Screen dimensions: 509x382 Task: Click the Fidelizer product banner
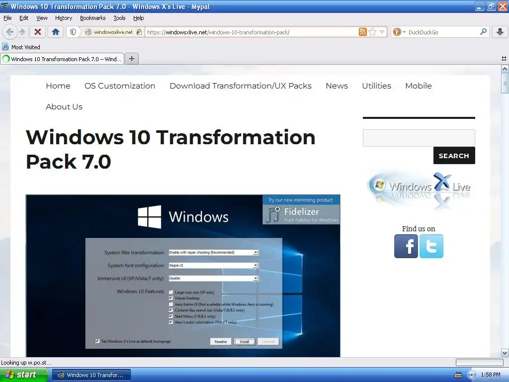[301, 209]
